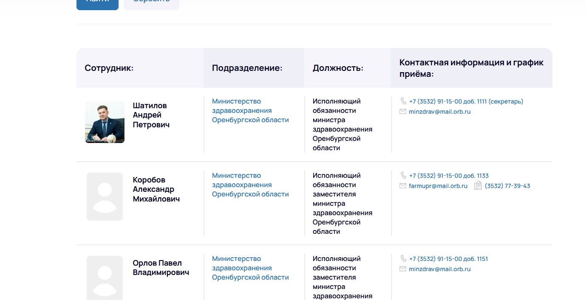The width and height of the screenshot is (586, 300).
Task: Click the phone icon beside extension 1151
Action: [403, 259]
